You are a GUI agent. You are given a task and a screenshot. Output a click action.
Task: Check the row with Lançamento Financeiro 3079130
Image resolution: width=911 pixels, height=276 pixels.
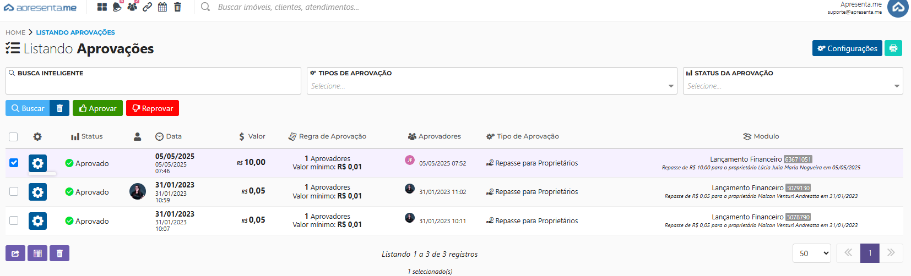(x=14, y=191)
